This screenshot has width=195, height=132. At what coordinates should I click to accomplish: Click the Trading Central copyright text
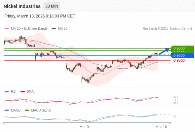(167, 29)
